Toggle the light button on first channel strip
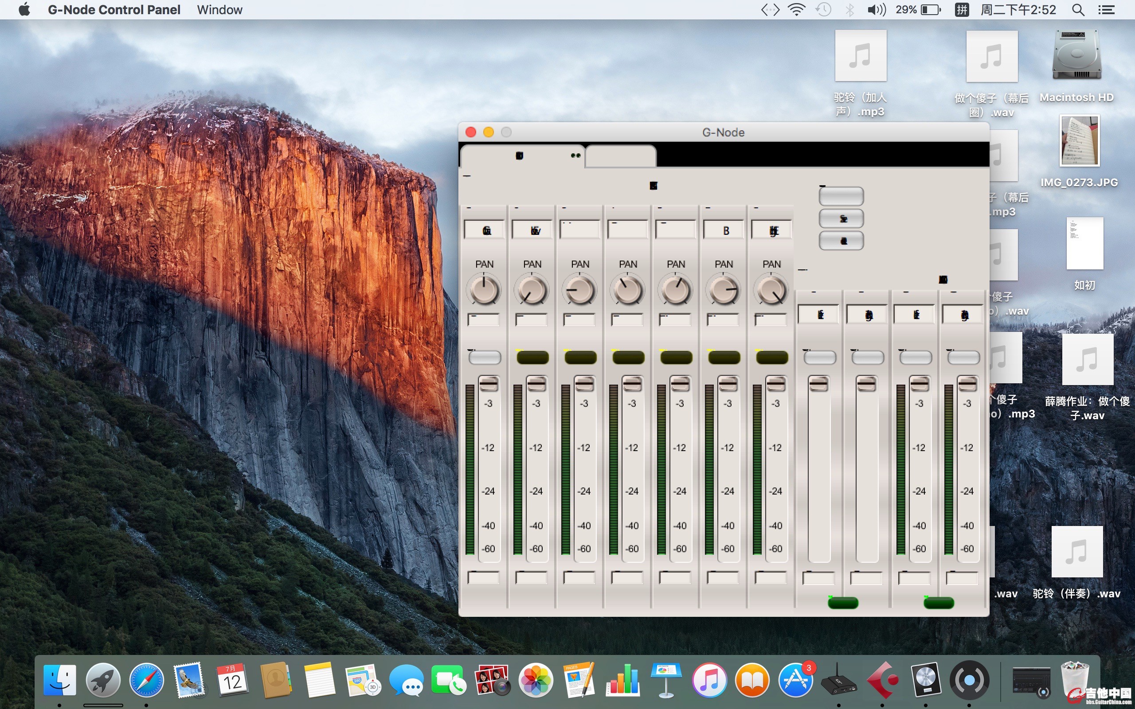 click(485, 358)
